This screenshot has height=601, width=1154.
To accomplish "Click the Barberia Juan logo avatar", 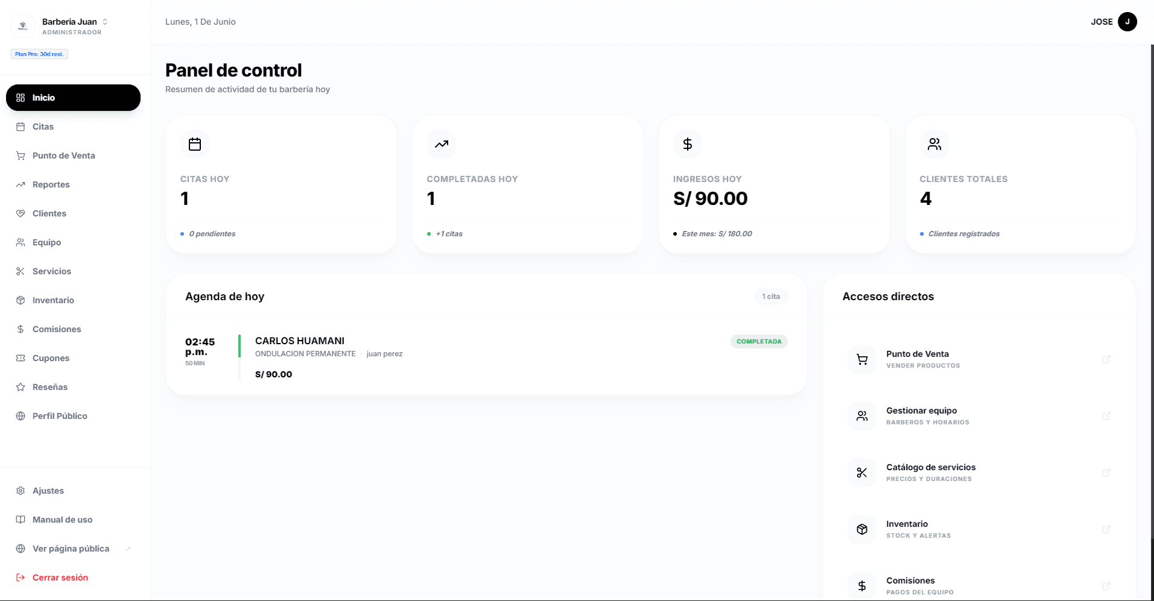I will tap(23, 26).
